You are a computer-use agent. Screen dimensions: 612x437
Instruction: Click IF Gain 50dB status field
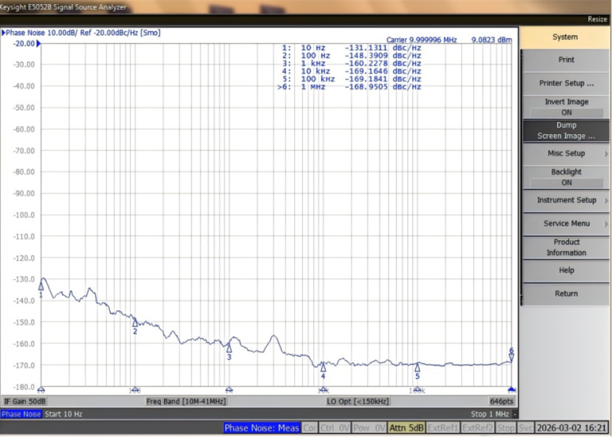pos(25,402)
